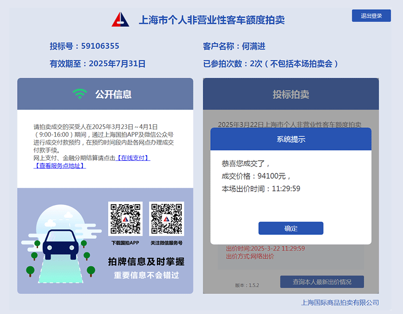Click the 重要信息不会错过 text

tap(146, 275)
